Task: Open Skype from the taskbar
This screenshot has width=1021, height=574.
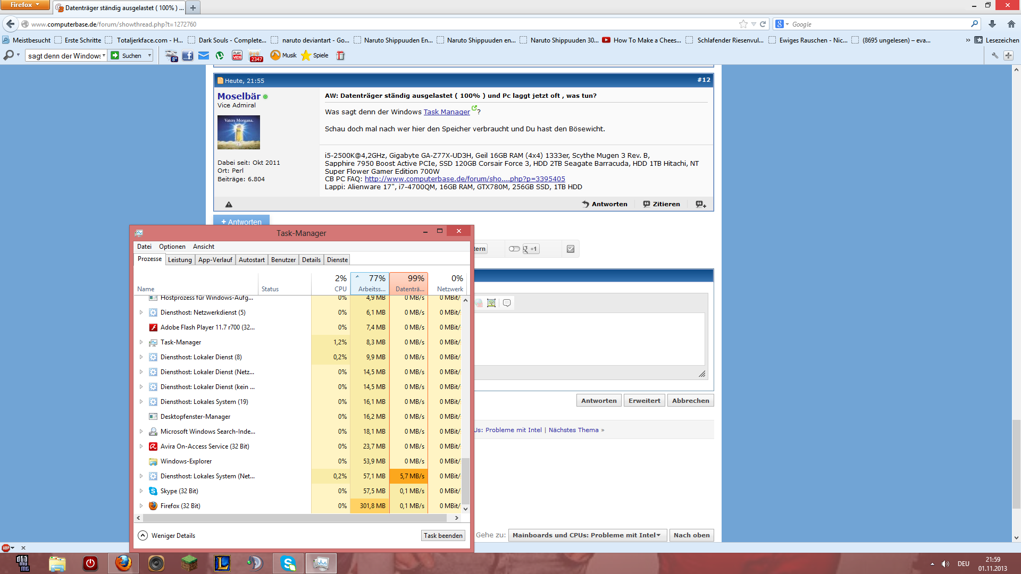Action: pyautogui.click(x=288, y=563)
